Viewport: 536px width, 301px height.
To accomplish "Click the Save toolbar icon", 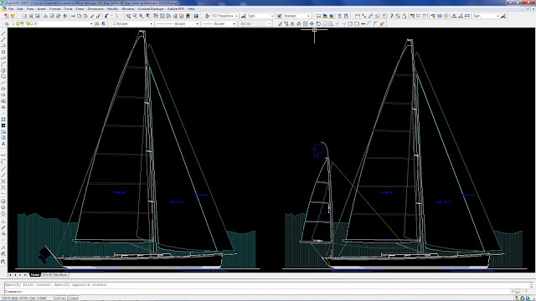I will click(x=37, y=16).
